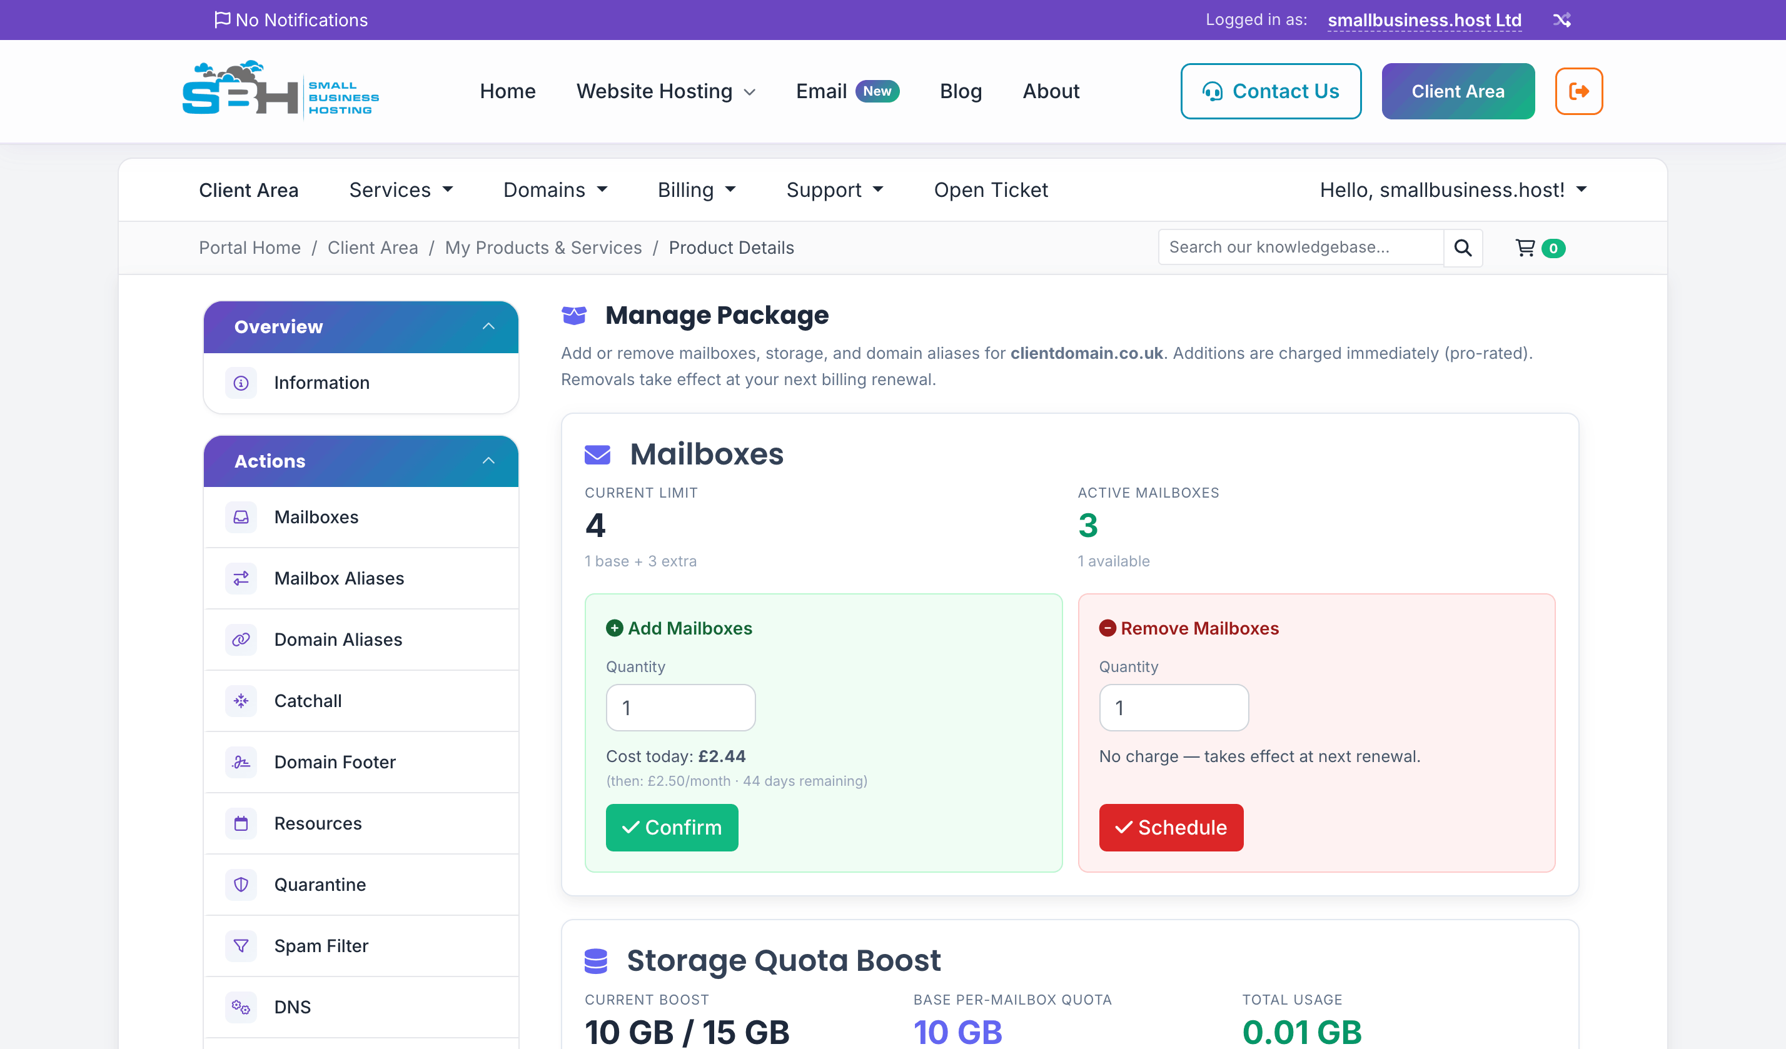Open the Services dropdown menu
1786x1049 pixels.
(401, 190)
